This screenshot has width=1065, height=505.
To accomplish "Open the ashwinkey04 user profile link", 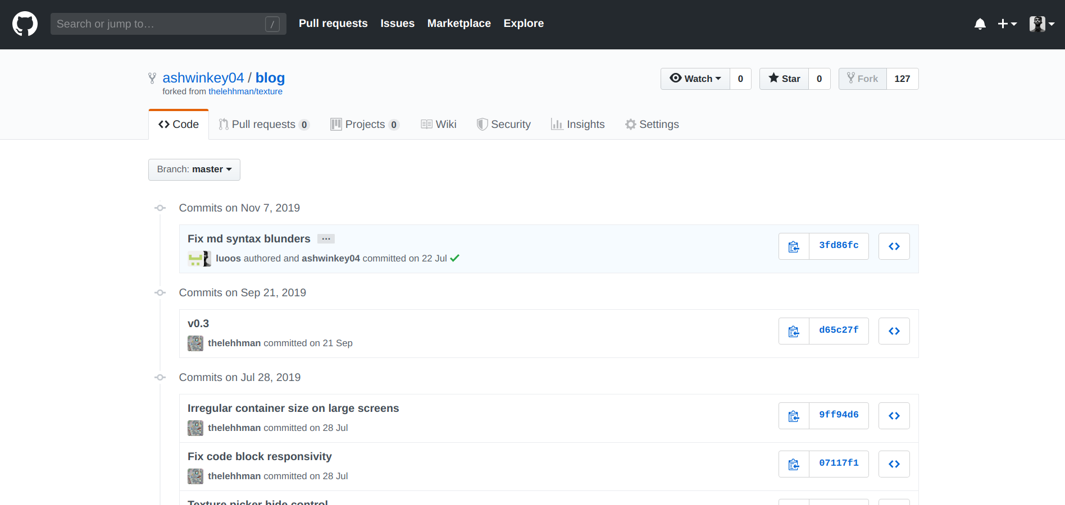I will coord(203,77).
